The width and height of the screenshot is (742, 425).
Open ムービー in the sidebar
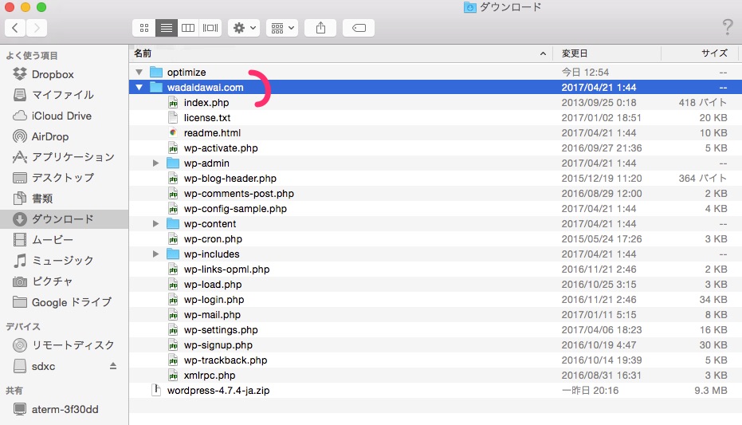43,240
